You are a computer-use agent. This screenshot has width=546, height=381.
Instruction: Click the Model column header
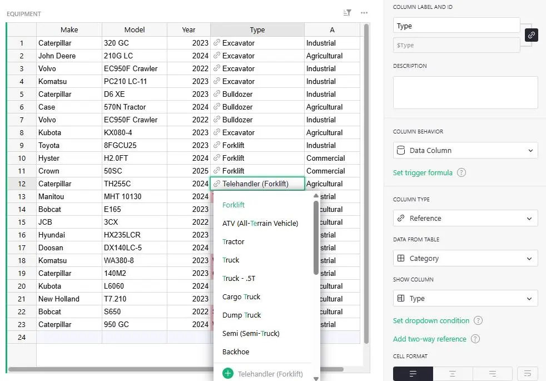(135, 29)
